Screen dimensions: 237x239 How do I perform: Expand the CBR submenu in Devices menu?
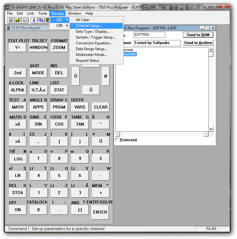pyautogui.click(x=59, y=26)
